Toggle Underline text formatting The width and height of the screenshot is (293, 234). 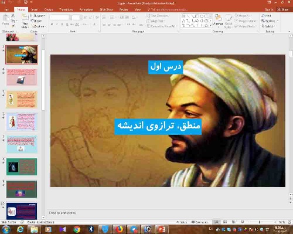pos(62,24)
